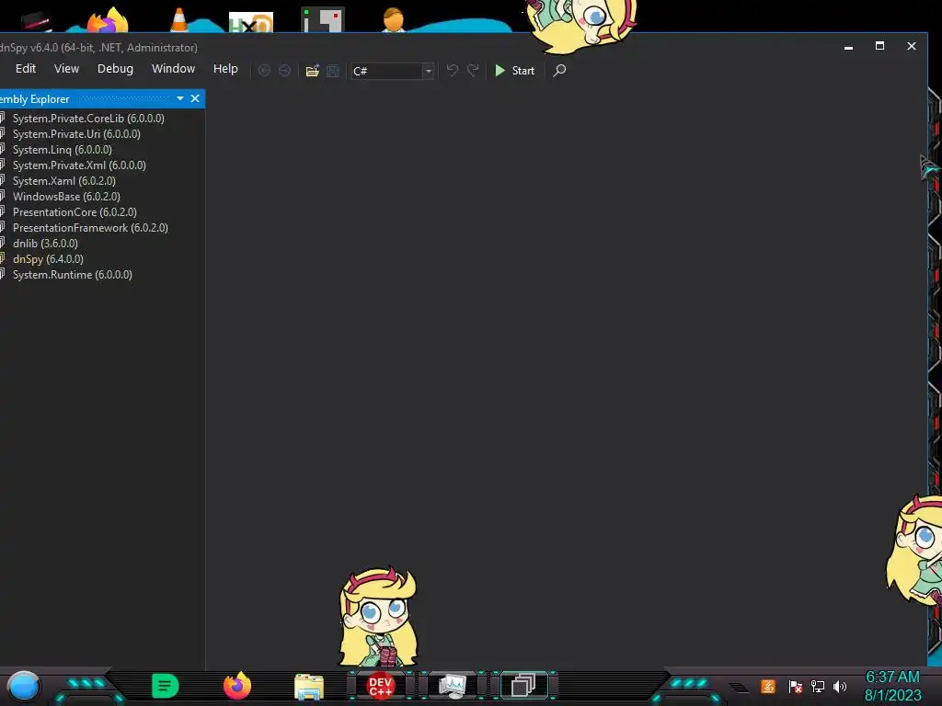942x706 pixels.
Task: Open the View menu
Action: point(66,68)
